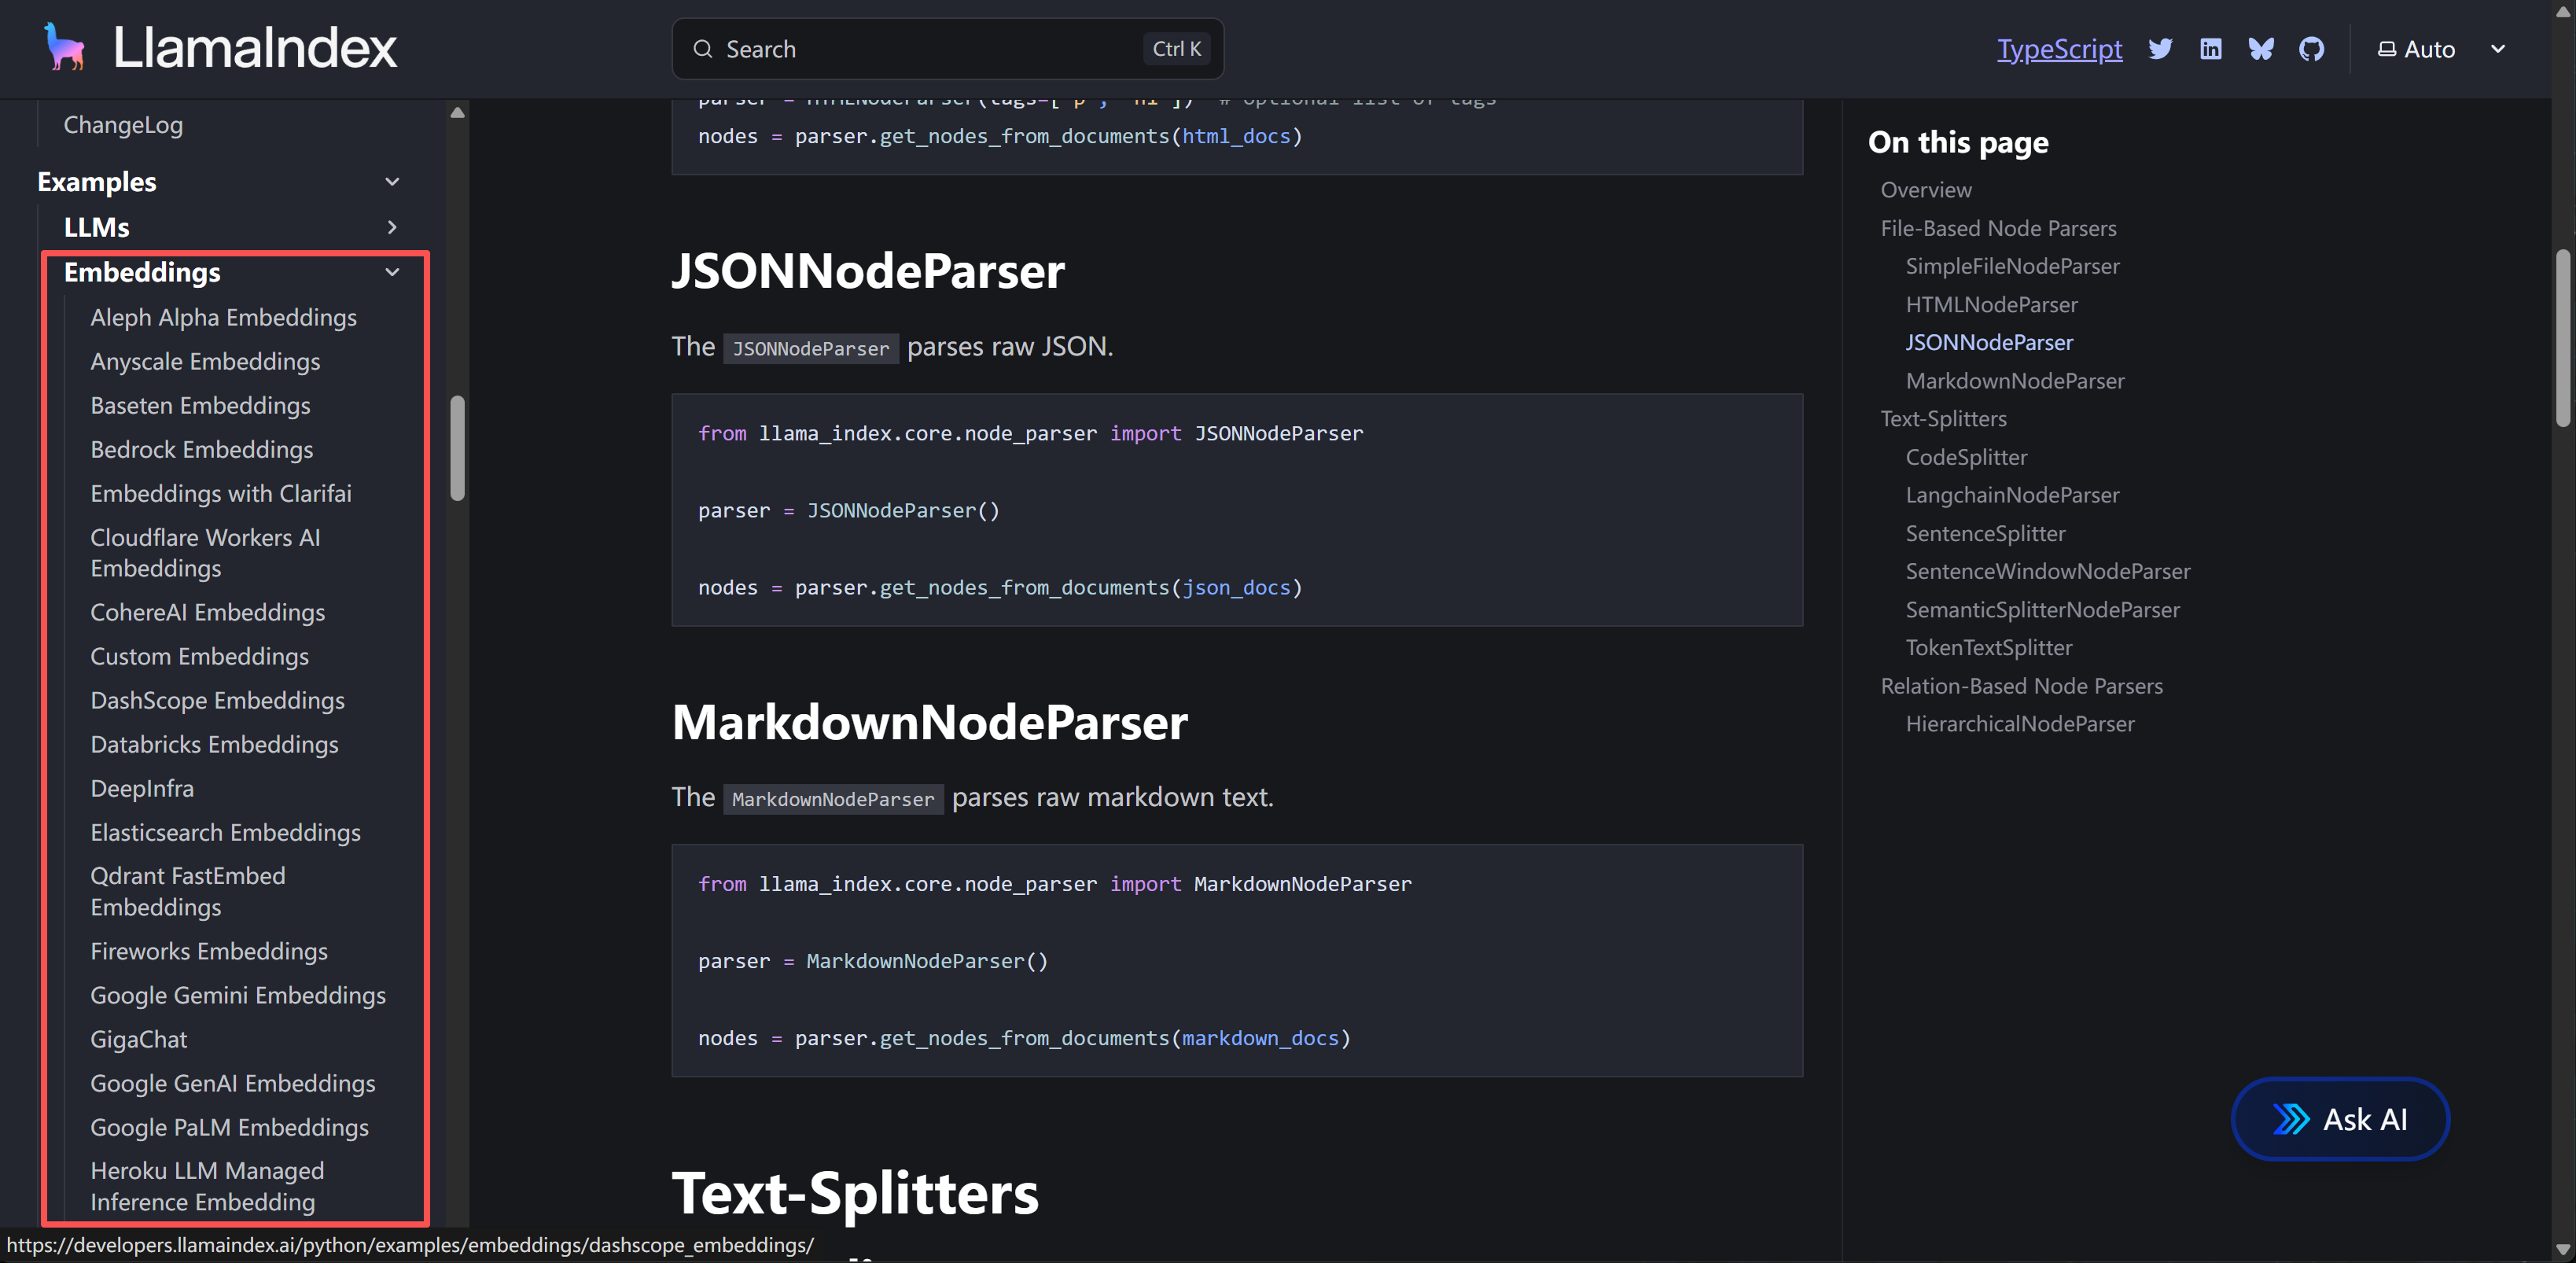This screenshot has height=1263, width=2576.
Task: Click the sidebar scrollbar thumb
Action: click(x=457, y=448)
